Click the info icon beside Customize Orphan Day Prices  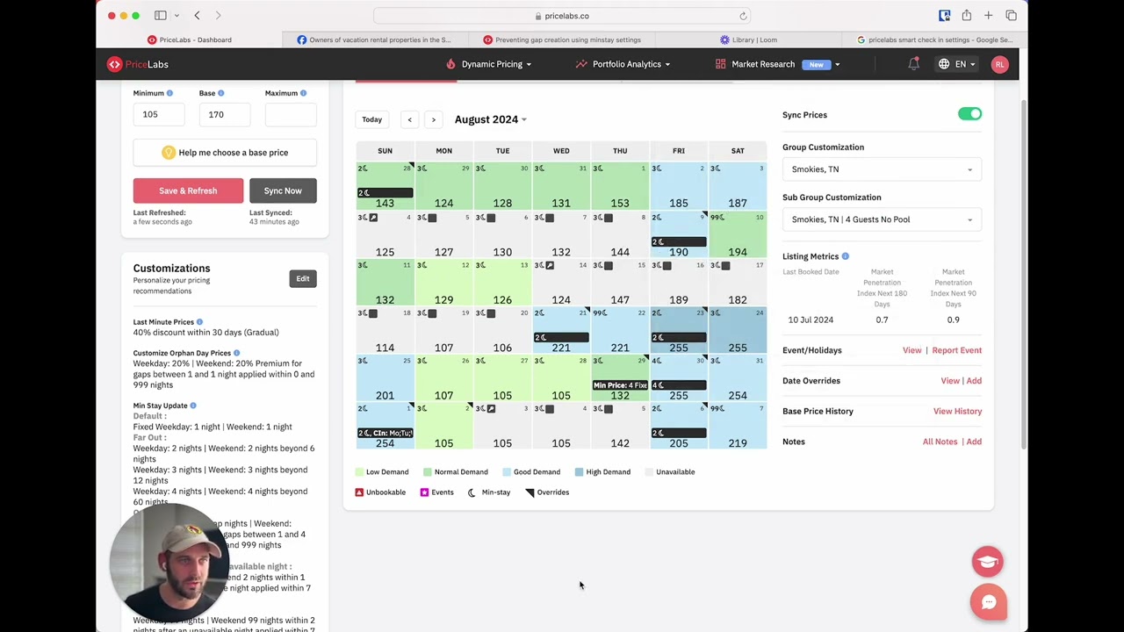pyautogui.click(x=236, y=353)
